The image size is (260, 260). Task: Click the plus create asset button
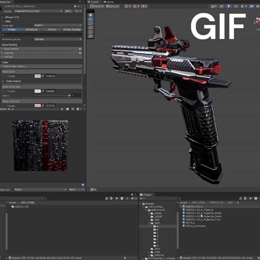pyautogui.click(x=142, y=198)
